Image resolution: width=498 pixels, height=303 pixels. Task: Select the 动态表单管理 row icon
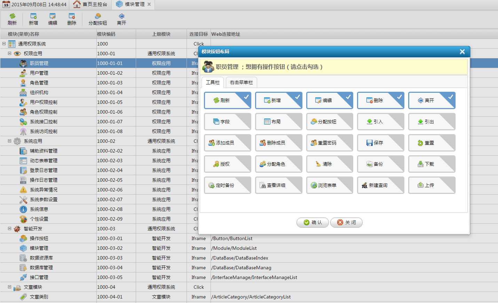coord(23,161)
